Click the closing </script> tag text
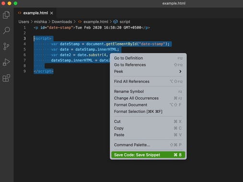Image resolution: width=243 pixels, height=182 pixels. click(44, 71)
